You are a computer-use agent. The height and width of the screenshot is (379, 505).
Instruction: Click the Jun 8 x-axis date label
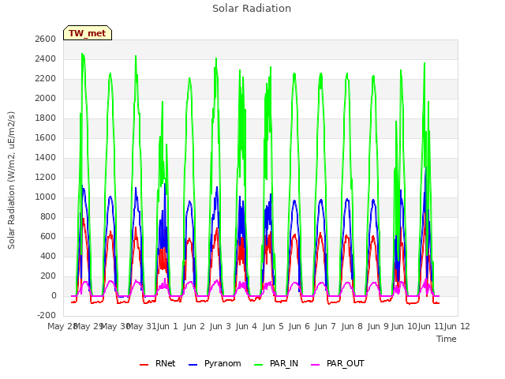[352, 326]
